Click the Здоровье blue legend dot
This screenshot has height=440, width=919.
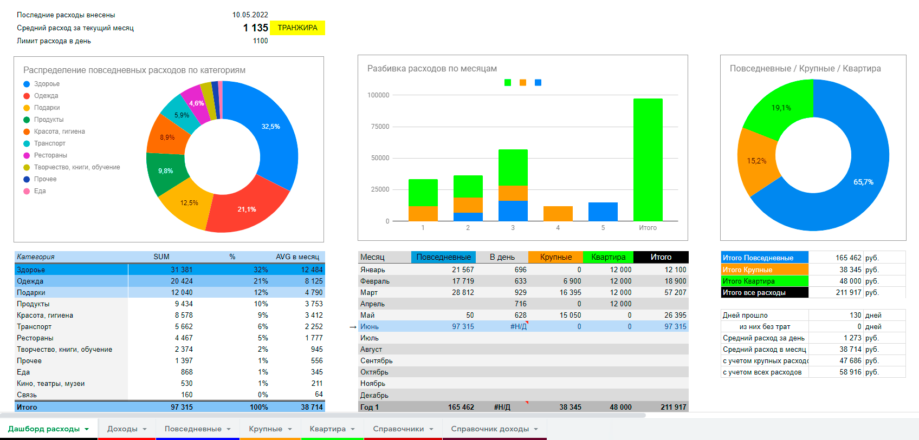coord(27,84)
